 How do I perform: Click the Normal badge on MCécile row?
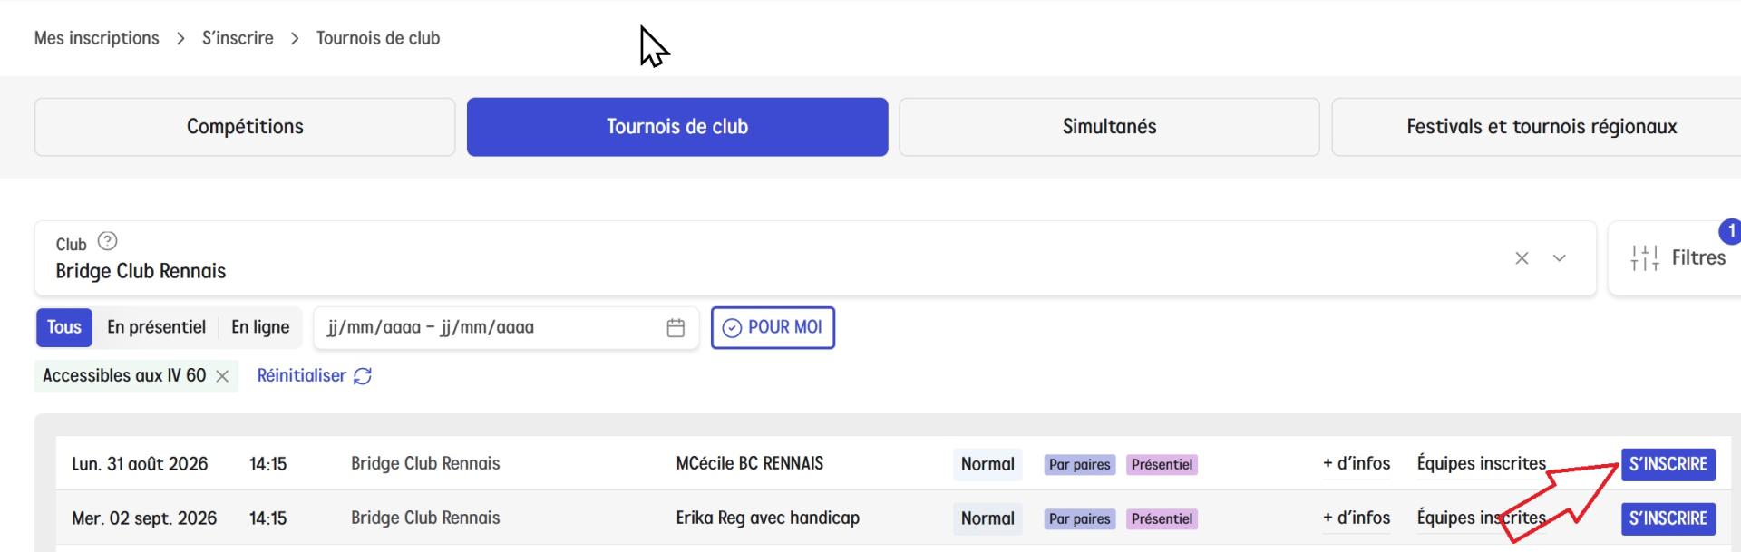coord(987,464)
